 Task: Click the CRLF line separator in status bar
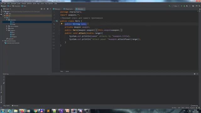point(183,108)
